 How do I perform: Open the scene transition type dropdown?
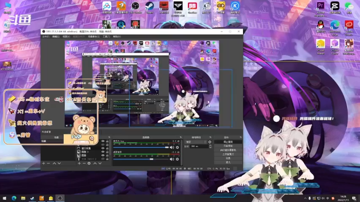[196, 142]
